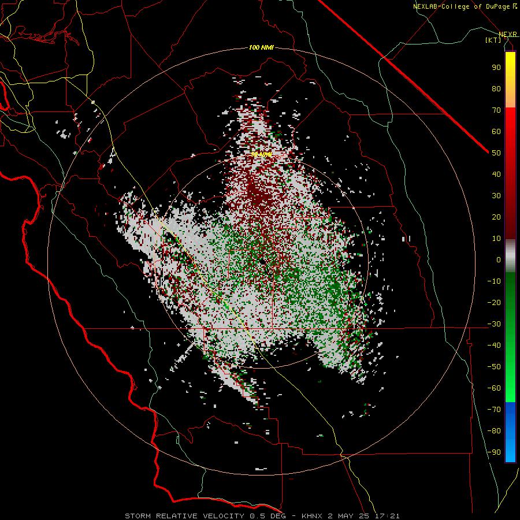This screenshot has width=520, height=520.
Task: Click the 90 value on the velocity scale
Action: click(x=496, y=68)
